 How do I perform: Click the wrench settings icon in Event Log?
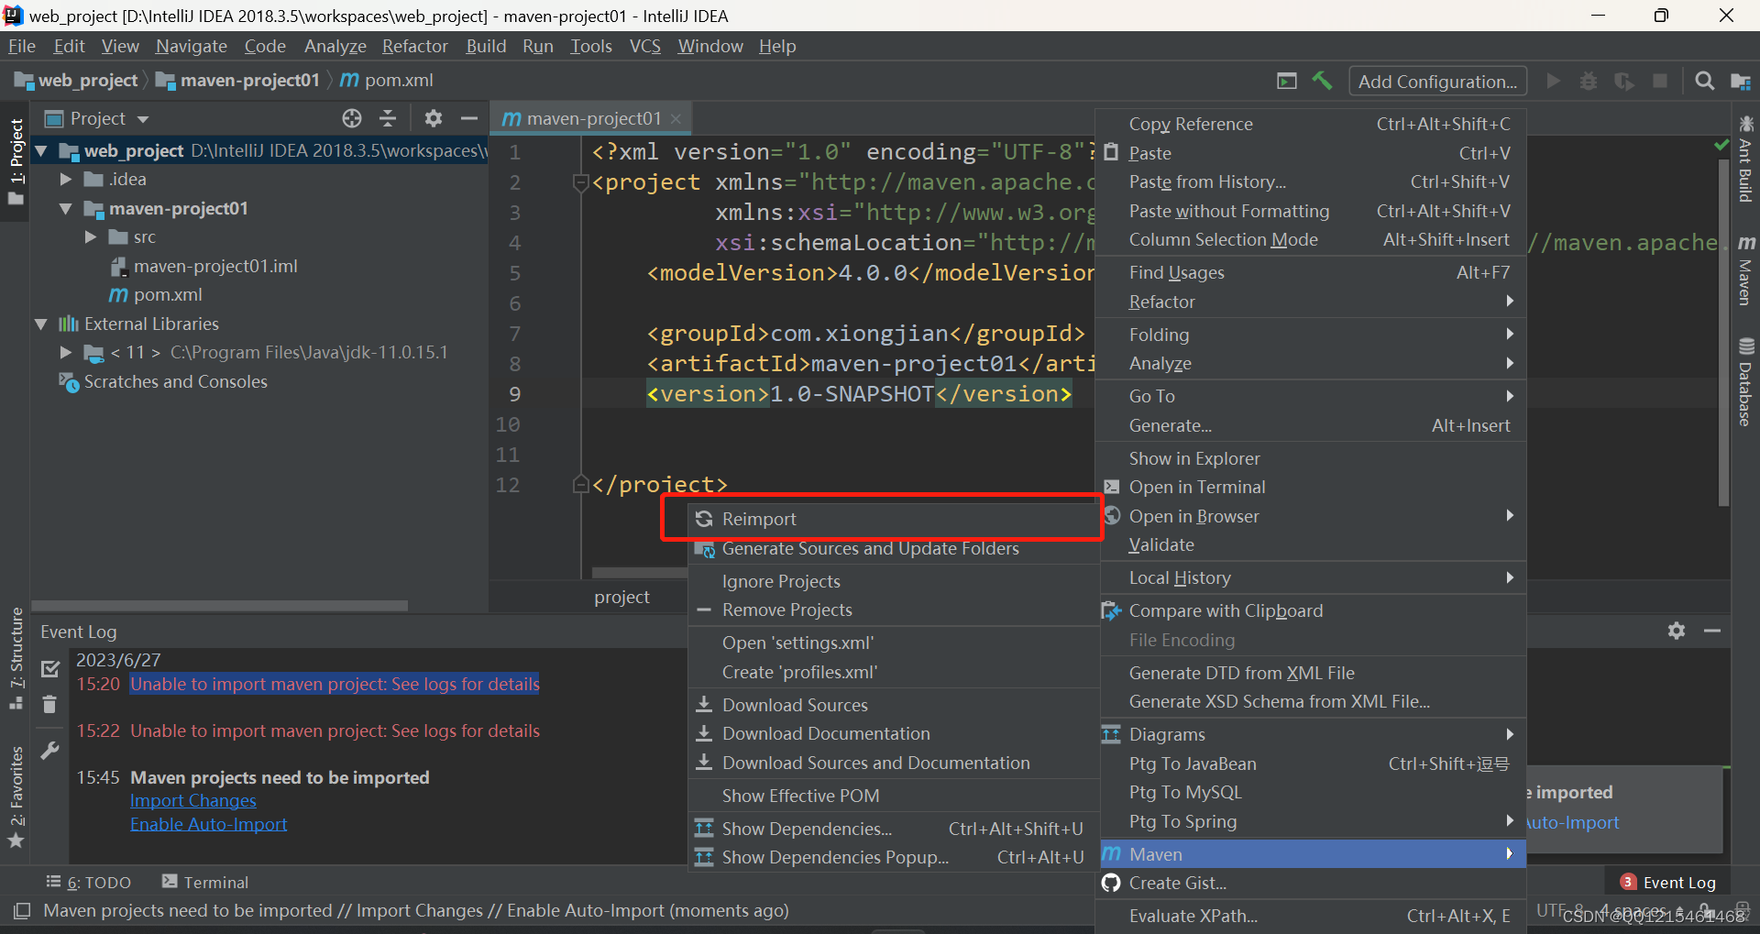[x=50, y=751]
